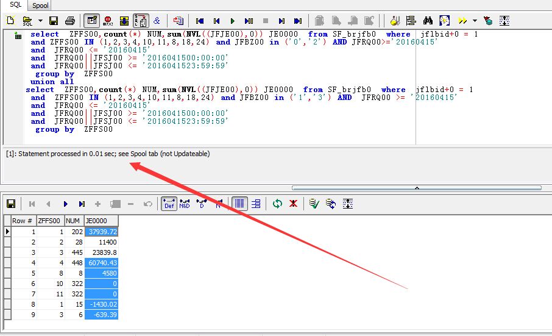This screenshot has height=336, width=552.
Task: Go to previous statement in script
Action: [216, 21]
